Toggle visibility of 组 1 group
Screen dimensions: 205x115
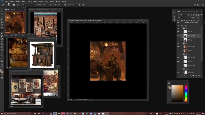(x=178, y=54)
